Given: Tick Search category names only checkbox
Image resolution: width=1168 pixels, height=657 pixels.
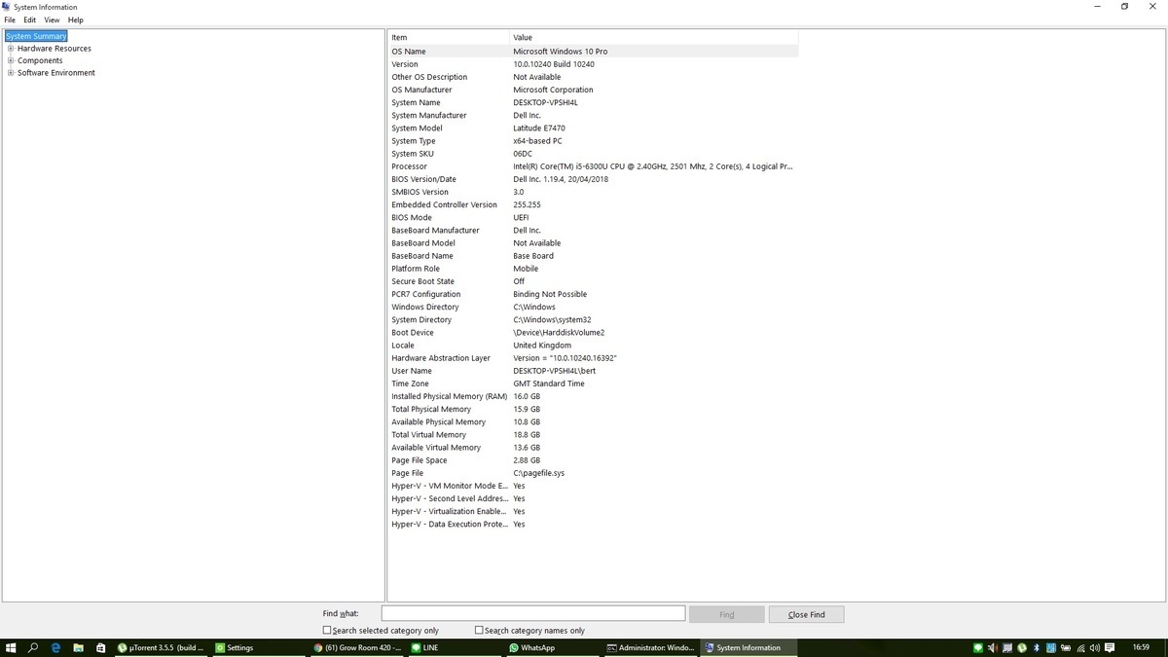Looking at the screenshot, I should tap(479, 630).
